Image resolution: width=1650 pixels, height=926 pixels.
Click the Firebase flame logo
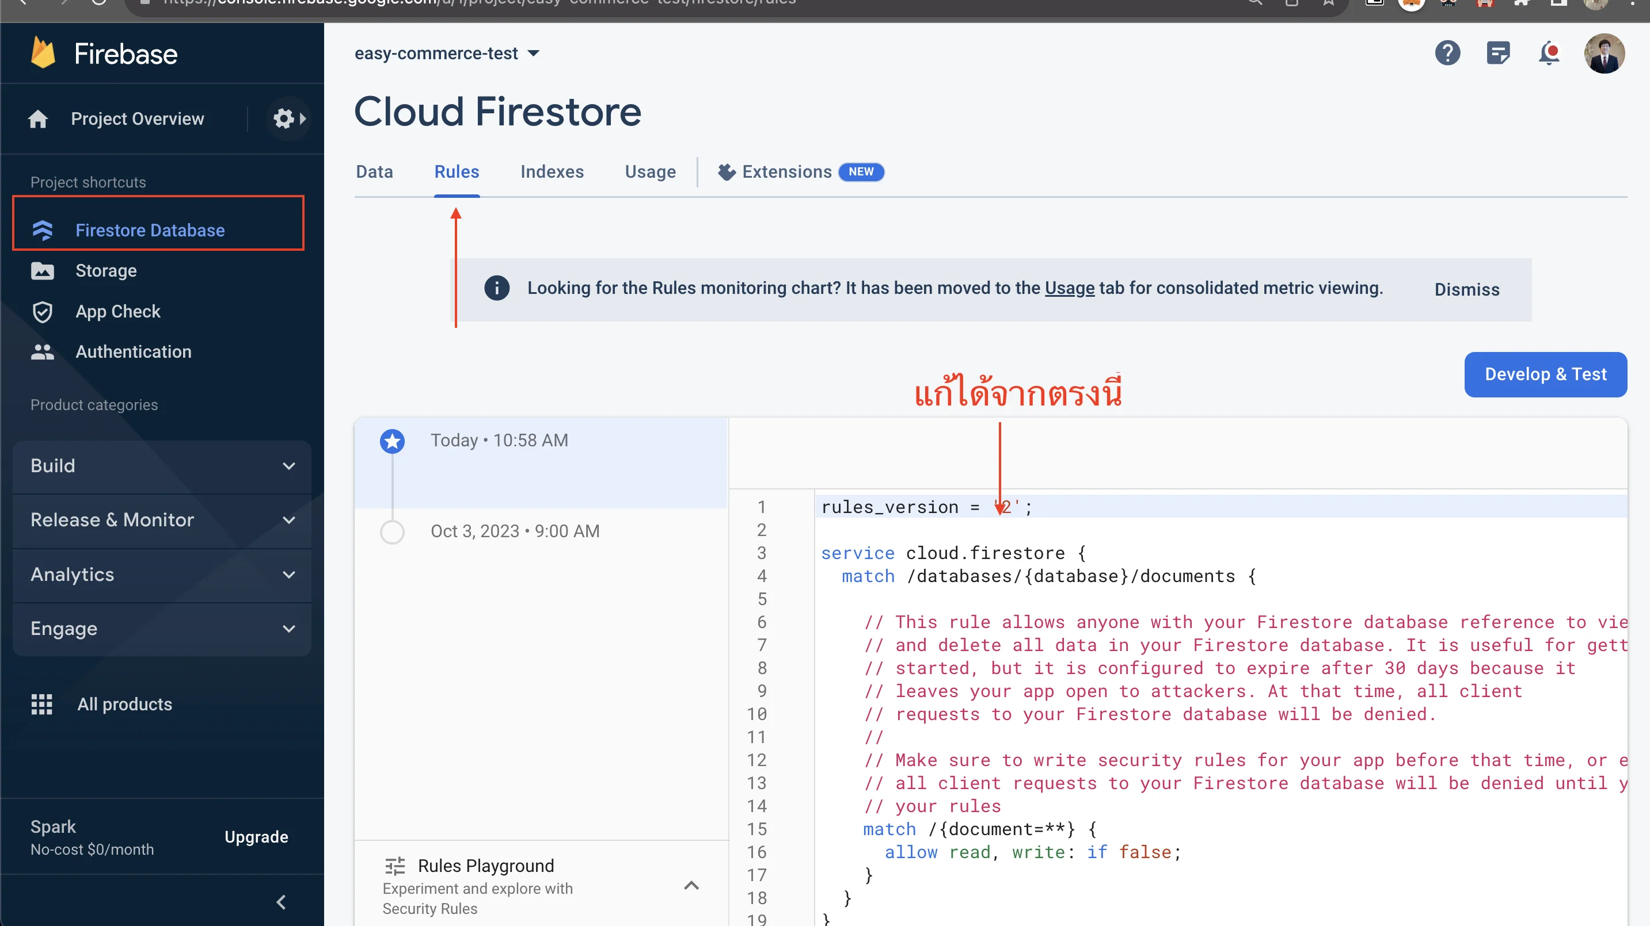tap(44, 53)
